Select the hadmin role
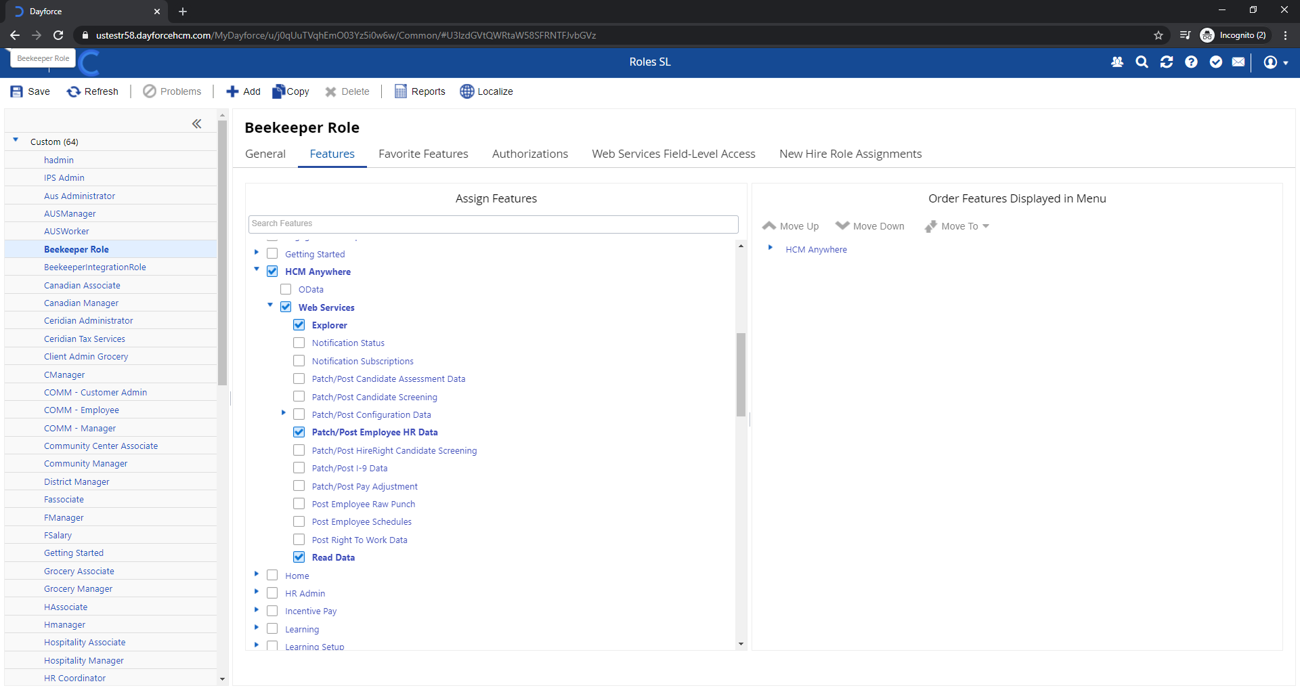1300x690 pixels. [59, 160]
